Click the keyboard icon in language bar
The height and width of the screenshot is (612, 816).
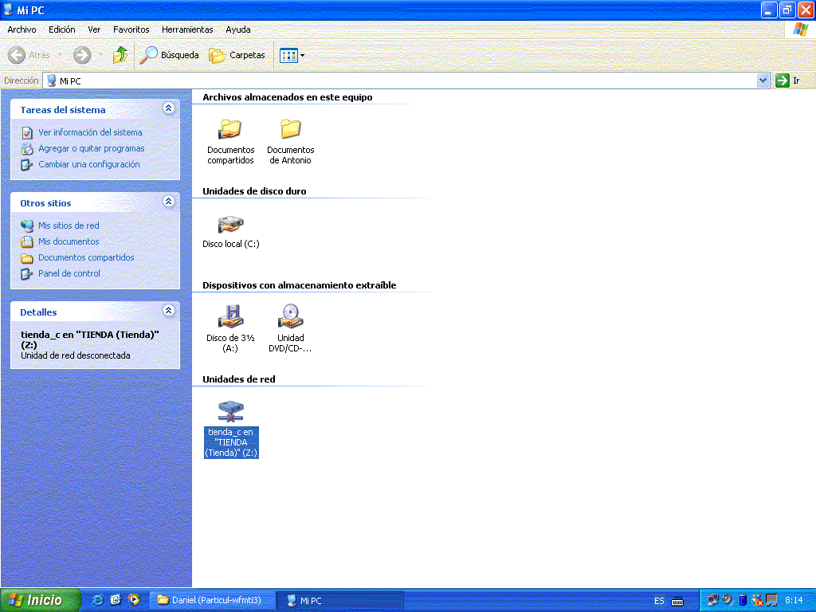click(x=677, y=601)
